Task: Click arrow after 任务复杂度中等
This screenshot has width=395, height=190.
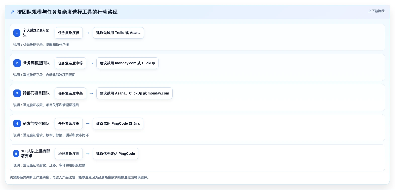Action: coord(91,63)
